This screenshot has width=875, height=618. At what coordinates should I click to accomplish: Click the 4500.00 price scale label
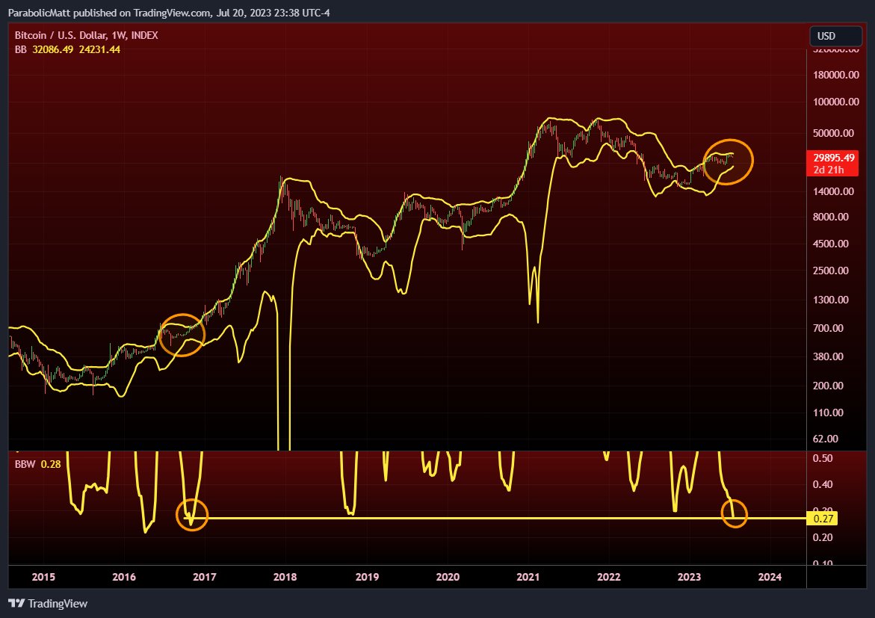pyautogui.click(x=831, y=244)
